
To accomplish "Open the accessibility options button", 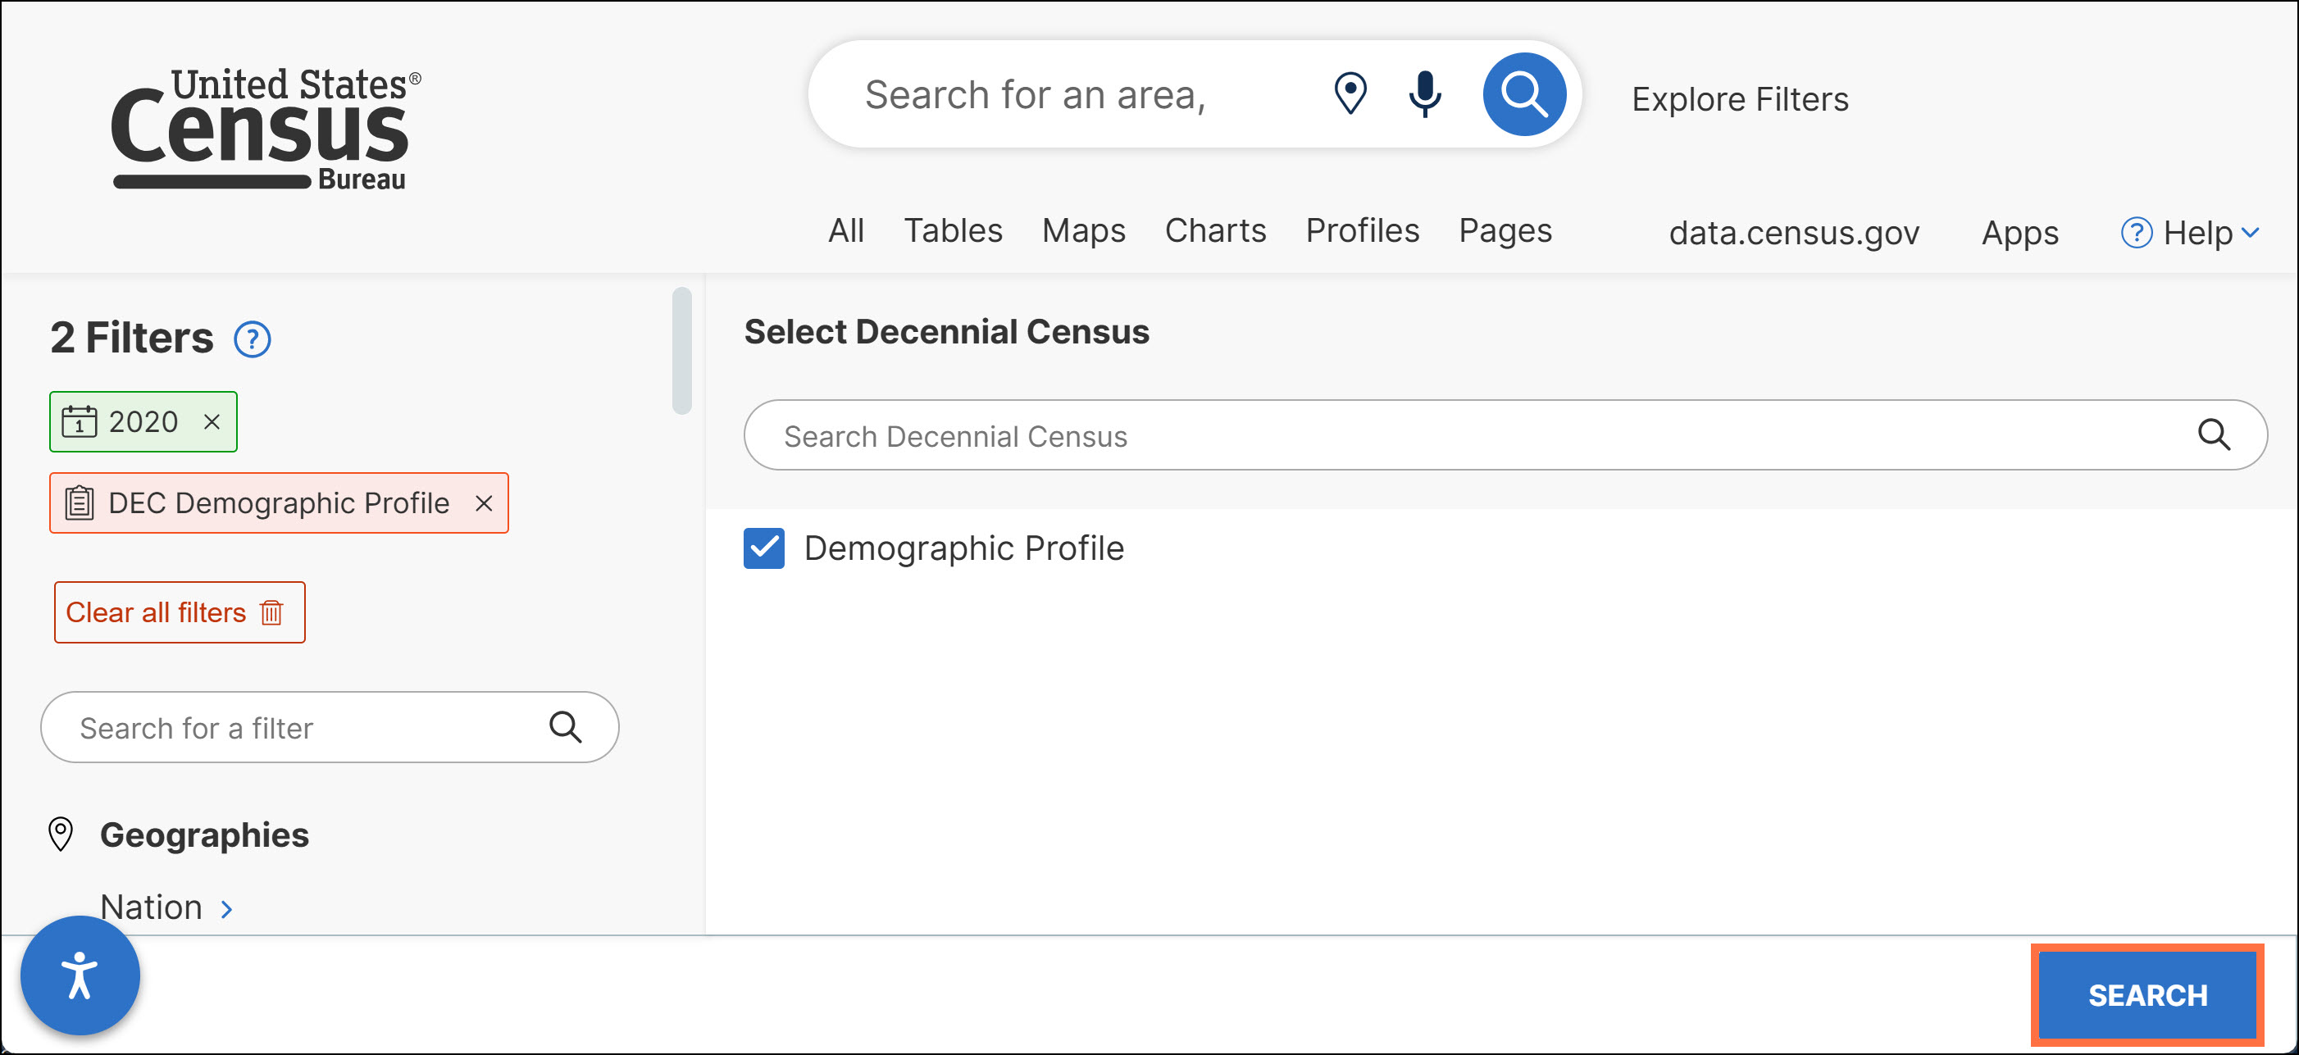I will pos(80,975).
